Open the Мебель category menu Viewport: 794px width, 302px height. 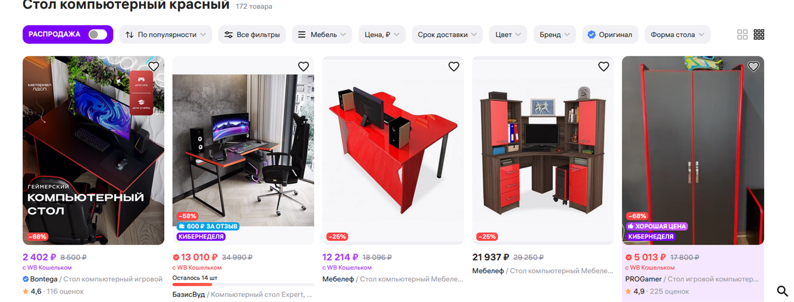click(x=322, y=35)
